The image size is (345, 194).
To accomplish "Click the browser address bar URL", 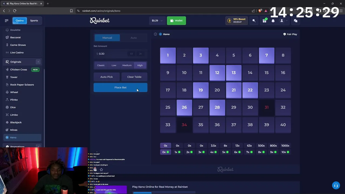I will pyautogui.click(x=101, y=11).
